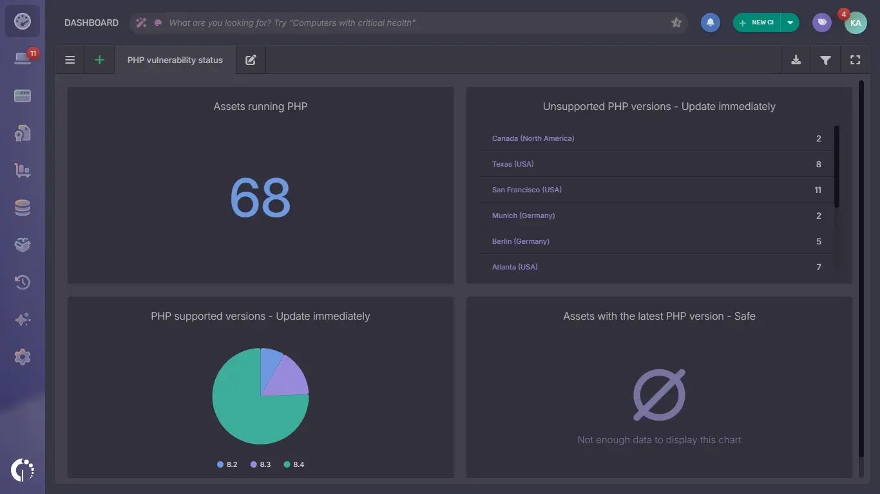Toggle the 8.2 legend entry
Viewport: 880px width, 494px height.
pyautogui.click(x=227, y=464)
